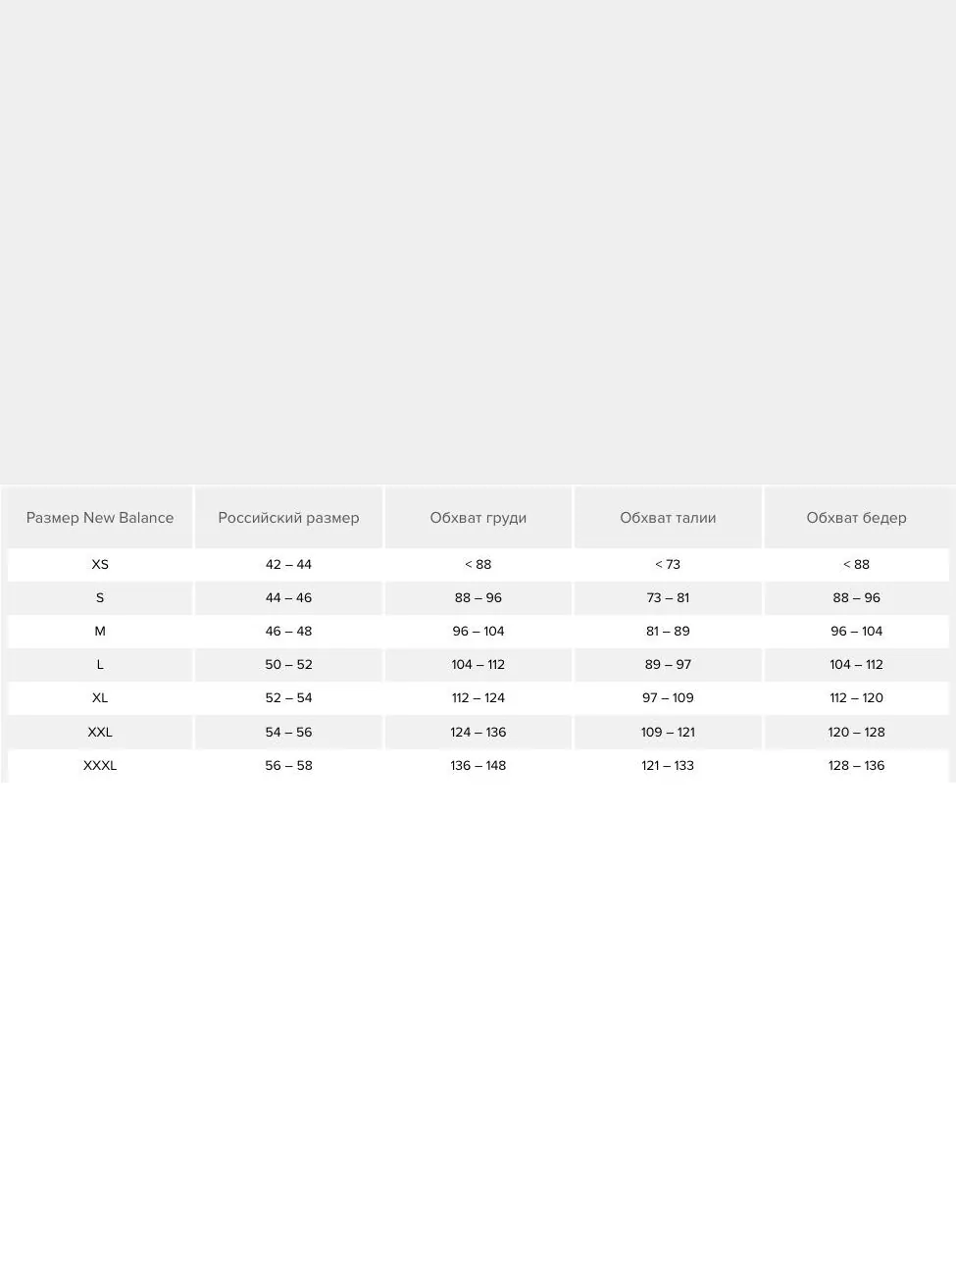This screenshot has width=956, height=1275.
Task: Click waist girth cell 89 – 97
Action: pos(668,665)
